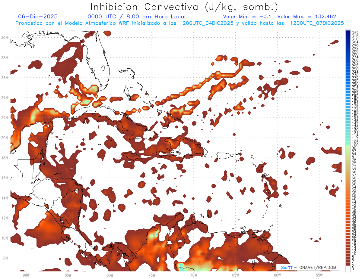
Task: Click '0000 UTC / 8:00 pm Hora Local'
Action: click(137, 17)
